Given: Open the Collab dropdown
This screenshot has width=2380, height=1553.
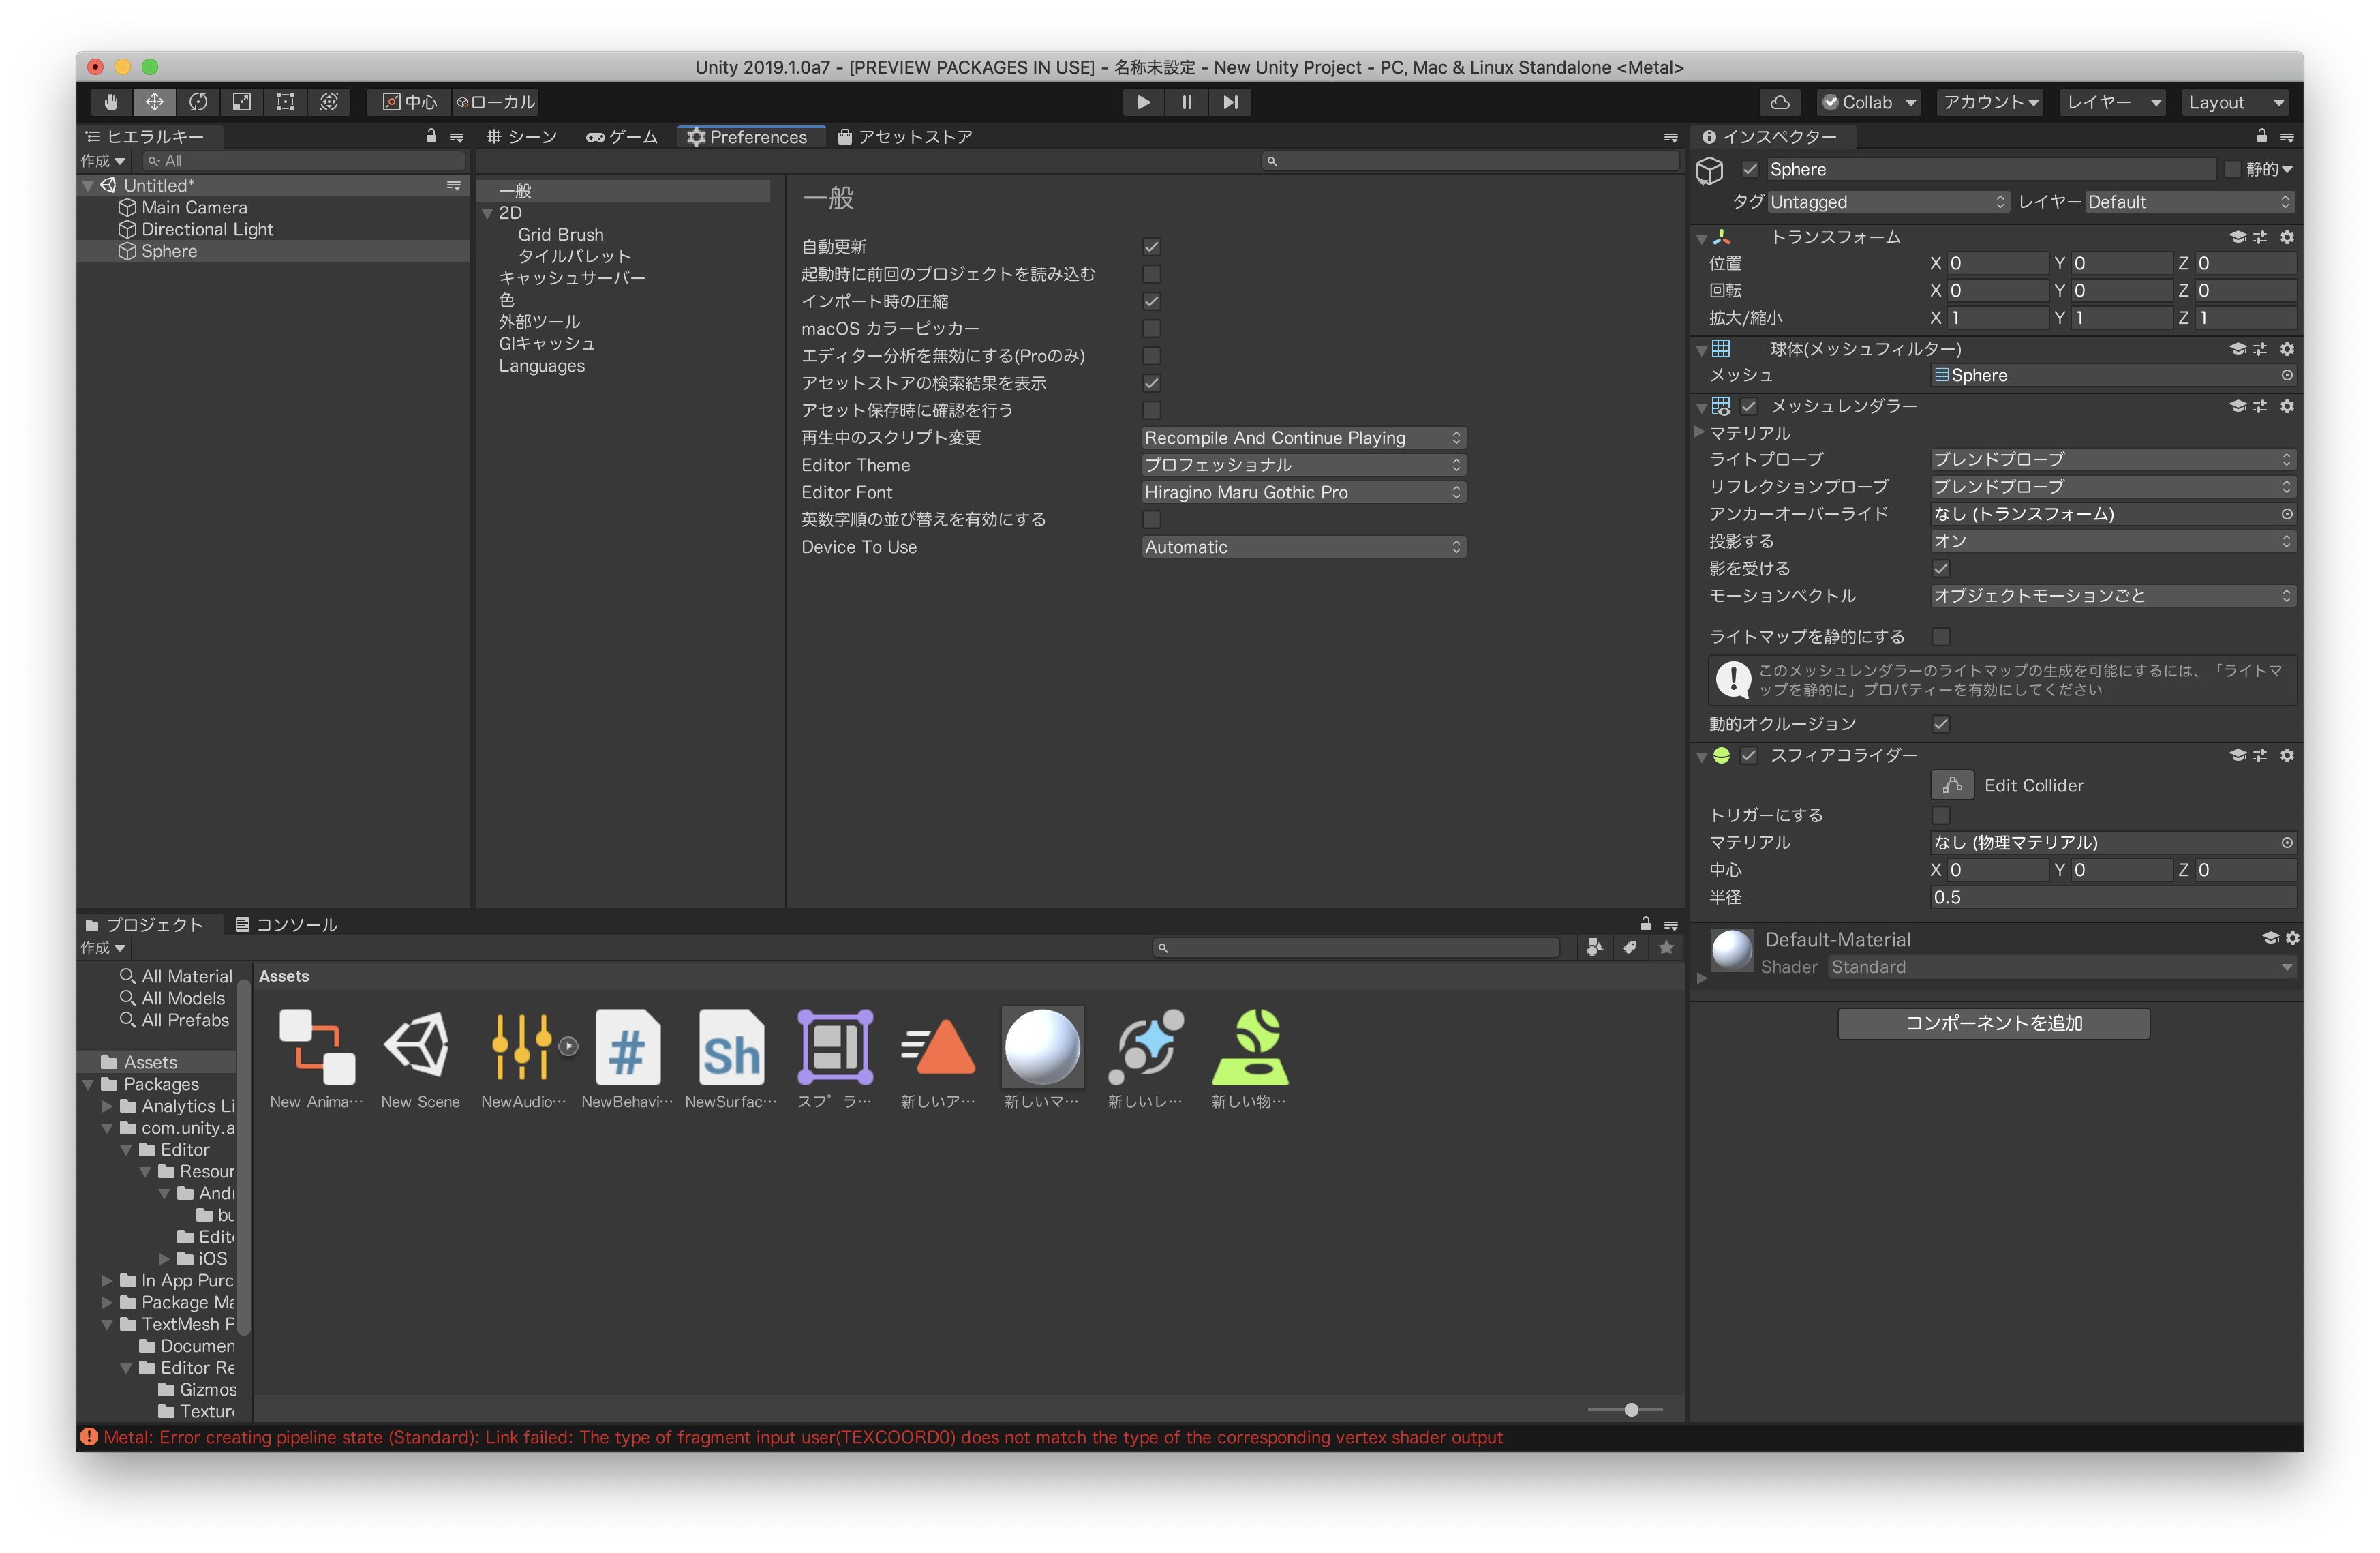Looking at the screenshot, I should point(1869,102).
